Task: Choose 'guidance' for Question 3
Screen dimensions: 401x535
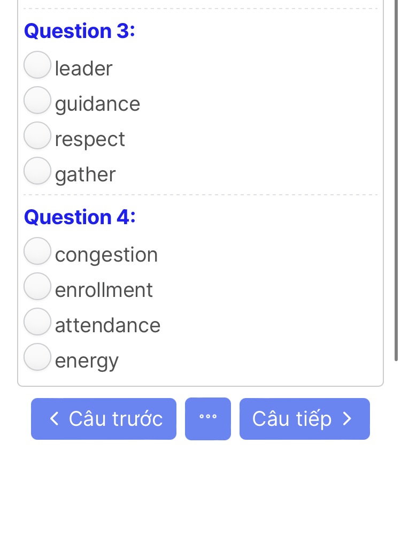Action: pos(37,100)
